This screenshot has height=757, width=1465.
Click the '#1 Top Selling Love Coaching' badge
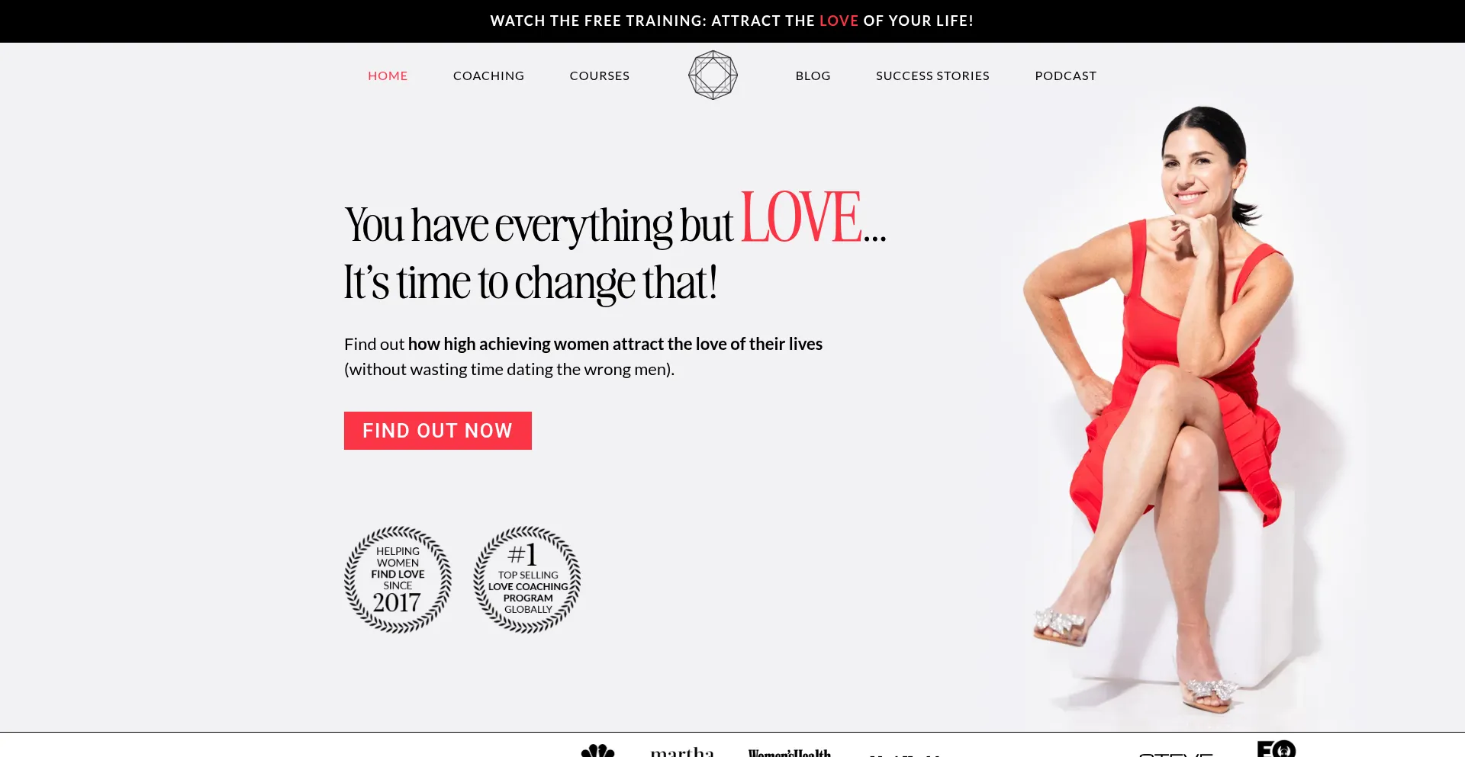coord(527,579)
